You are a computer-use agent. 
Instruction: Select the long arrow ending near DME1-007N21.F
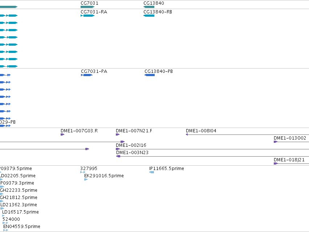(x=62, y=142)
